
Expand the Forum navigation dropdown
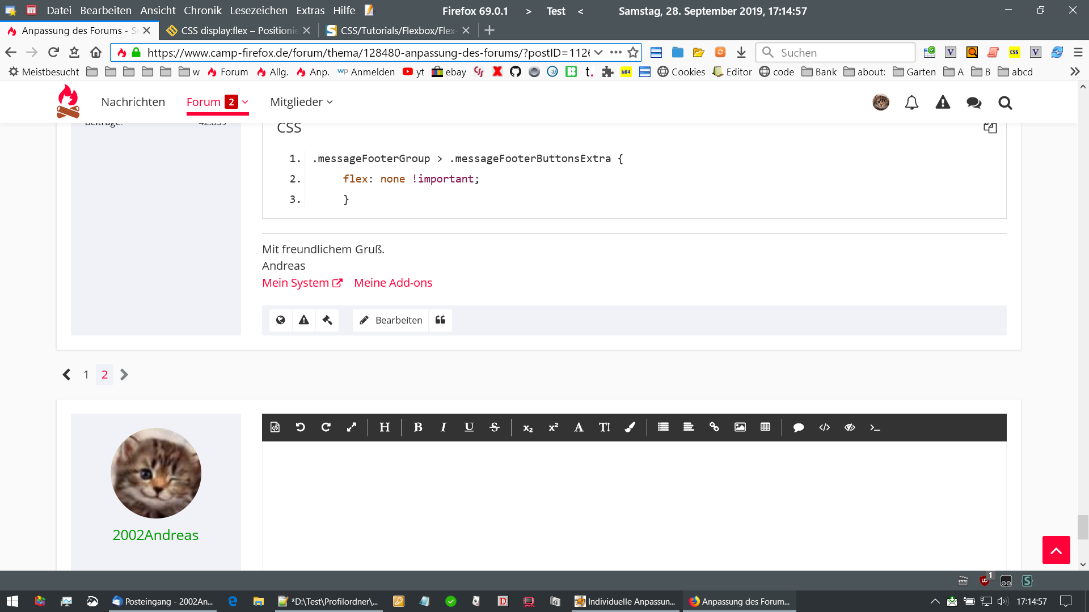pyautogui.click(x=245, y=103)
